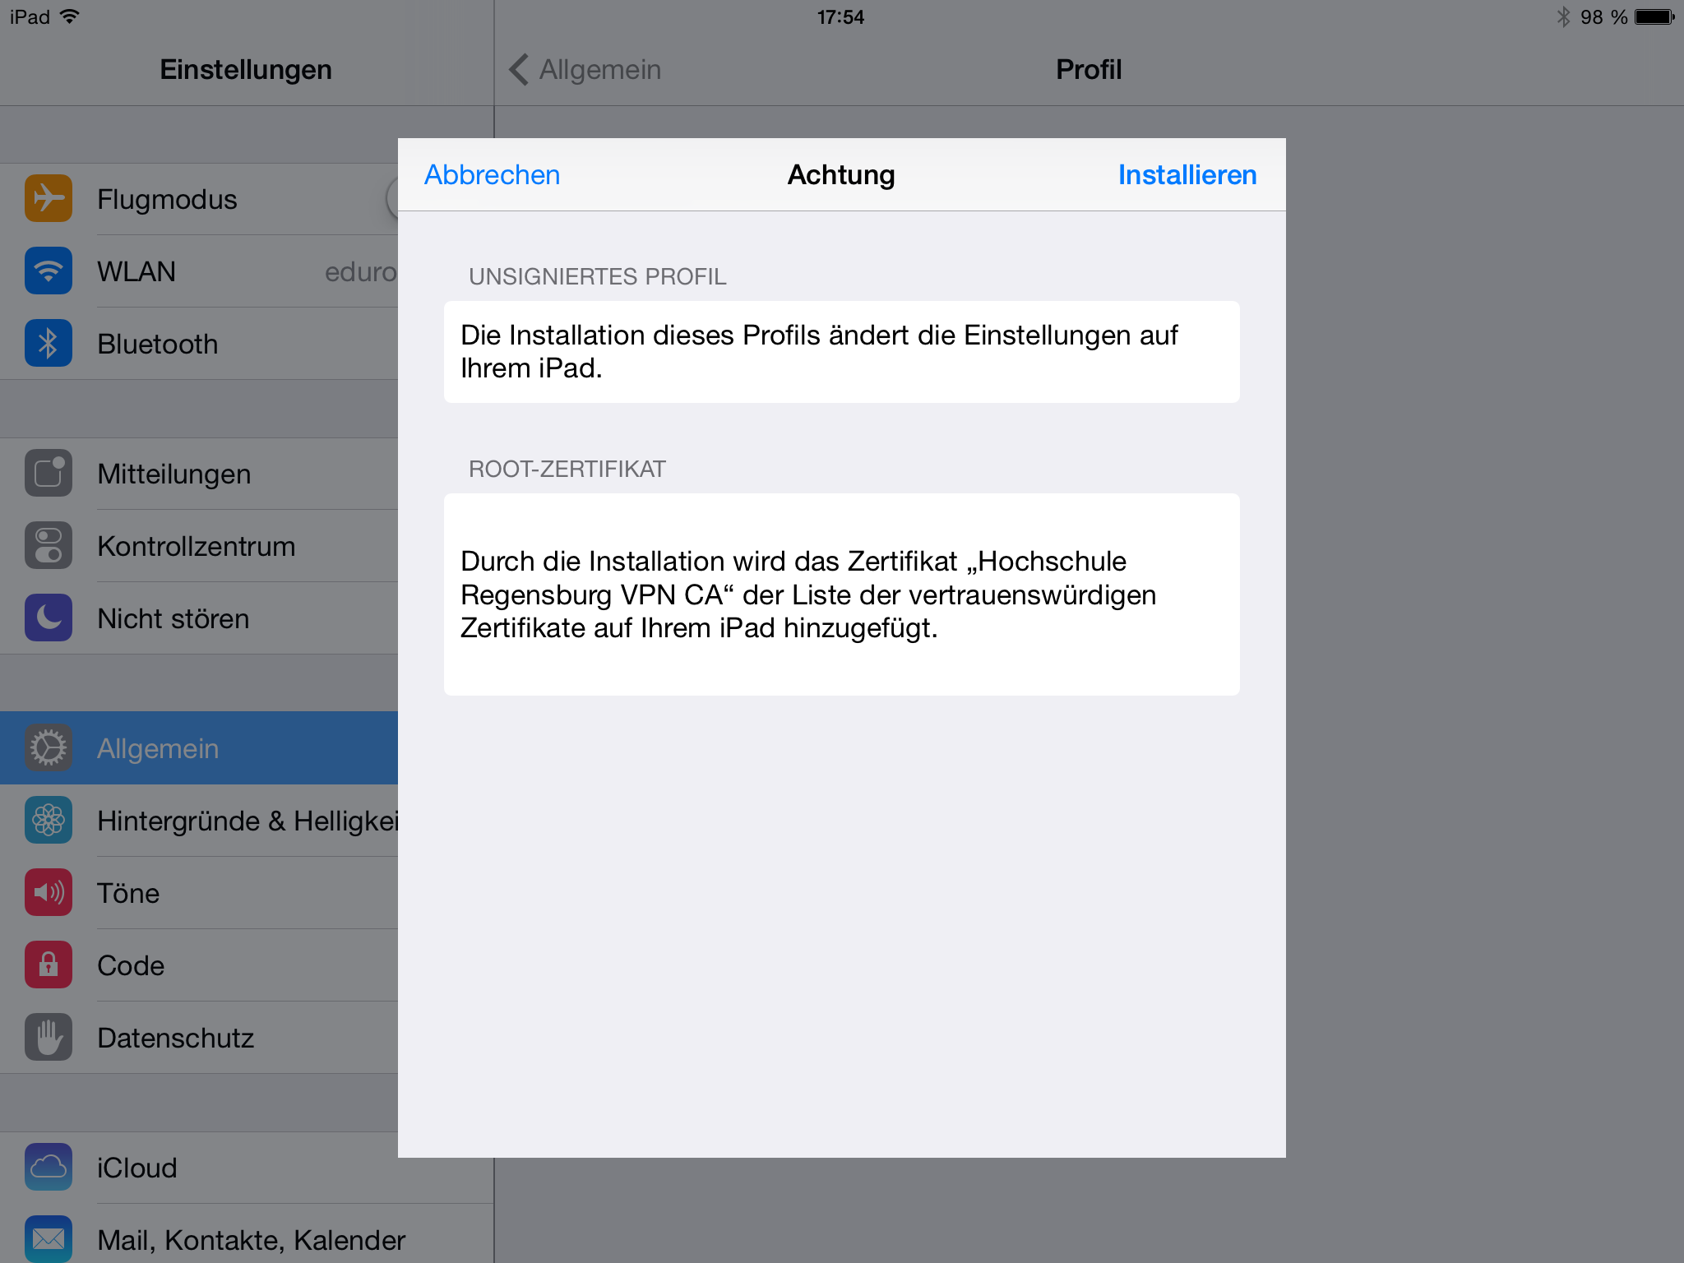Tap the Wi-Fi signal status icon
Image resolution: width=1684 pixels, height=1263 pixels.
coord(70,16)
